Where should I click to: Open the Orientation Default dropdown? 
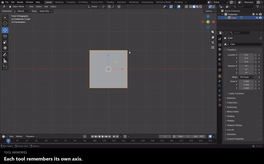[22, 11]
